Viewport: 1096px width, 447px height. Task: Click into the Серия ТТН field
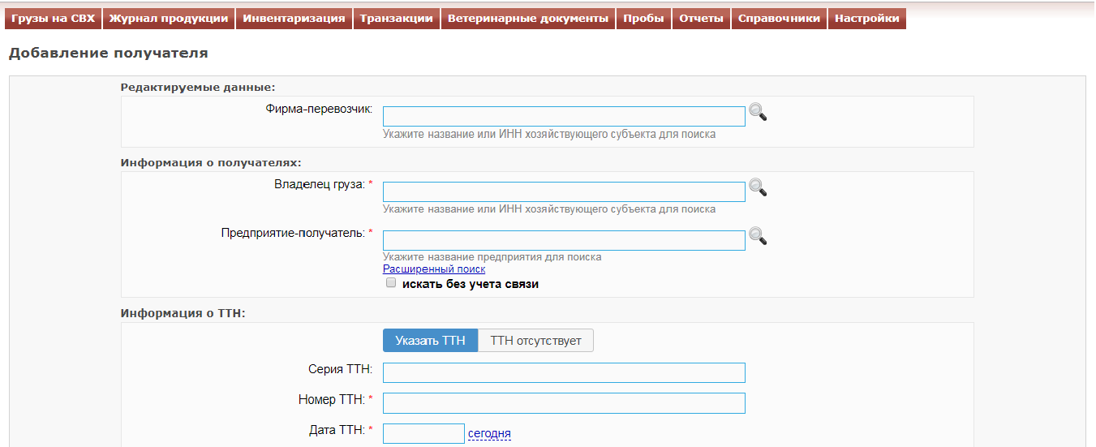pos(564,372)
